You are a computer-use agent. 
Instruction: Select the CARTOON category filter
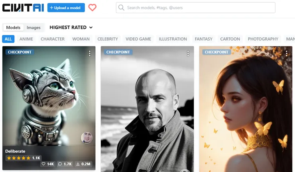230,39
